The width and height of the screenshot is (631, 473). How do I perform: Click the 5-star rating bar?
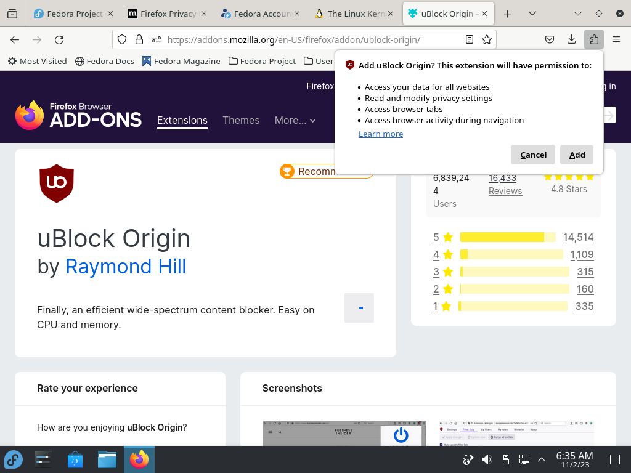pyautogui.click(x=508, y=237)
